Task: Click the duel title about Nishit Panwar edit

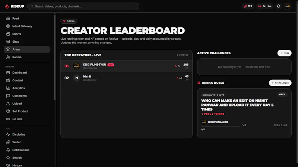Action: pyautogui.click(x=237, y=105)
